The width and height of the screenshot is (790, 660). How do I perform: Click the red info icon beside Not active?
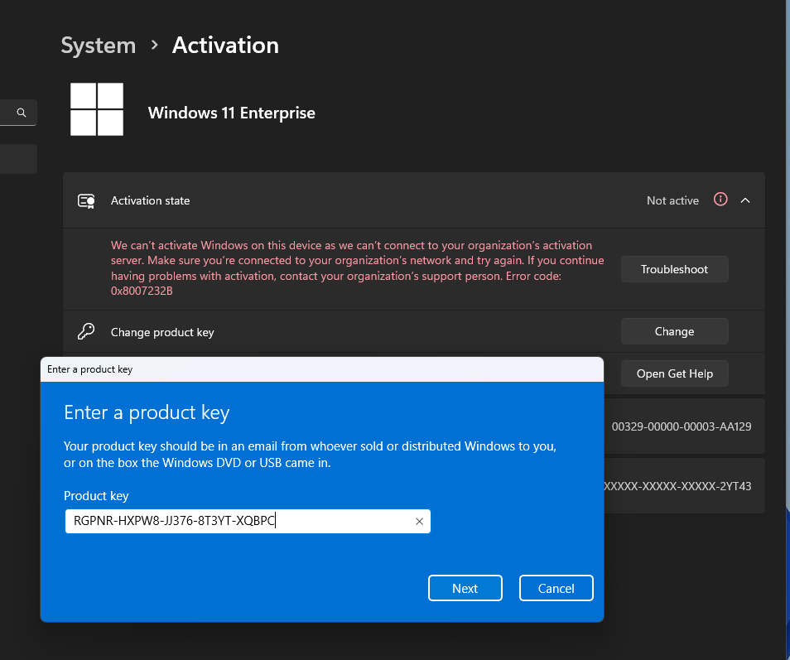720,200
